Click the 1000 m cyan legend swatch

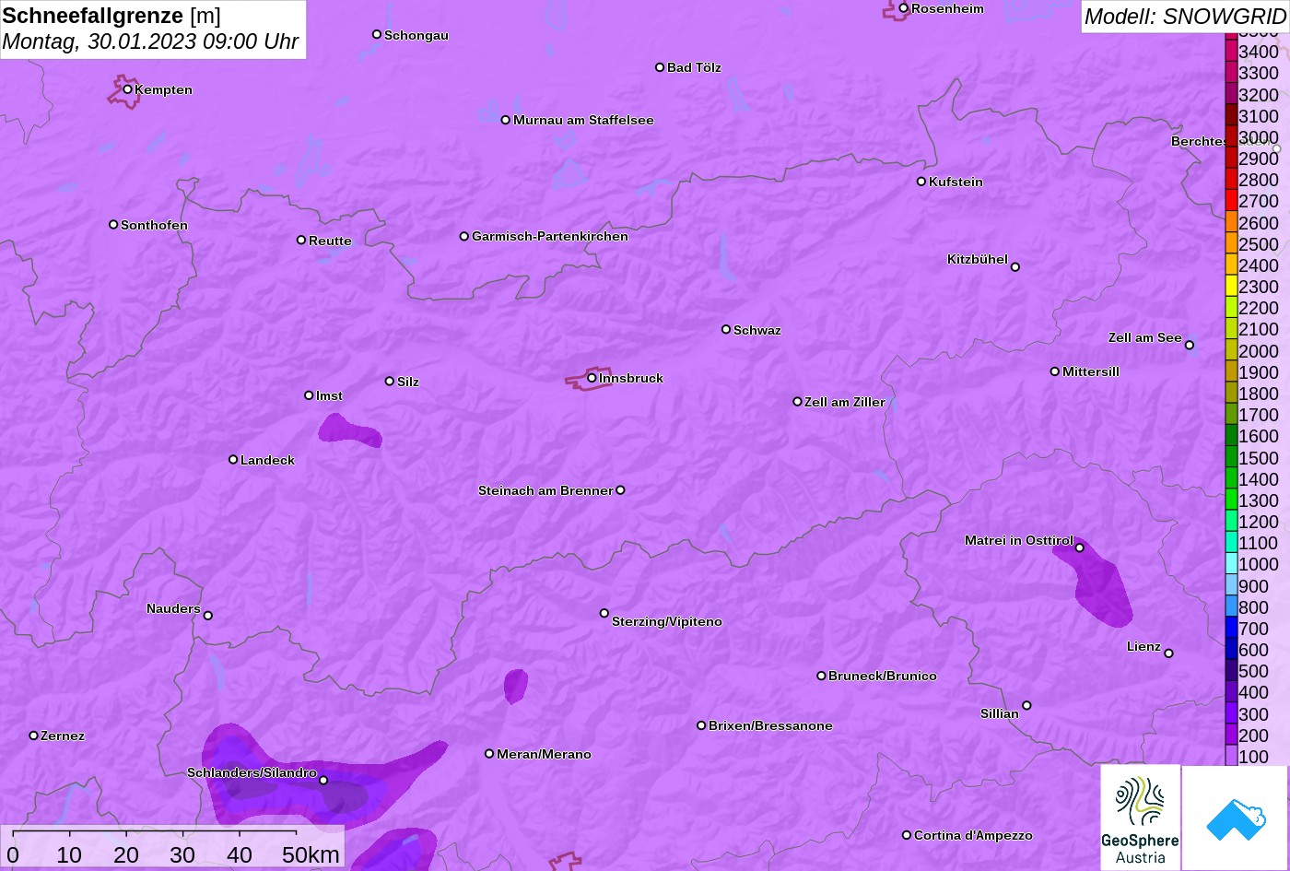pos(1231,564)
